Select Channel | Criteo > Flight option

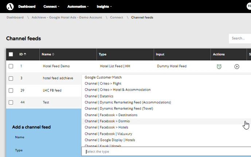coord(103,83)
